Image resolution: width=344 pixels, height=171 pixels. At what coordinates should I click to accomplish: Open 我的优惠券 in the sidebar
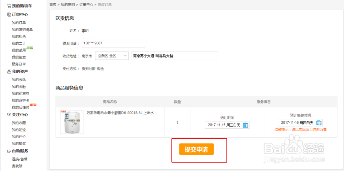point(21,93)
